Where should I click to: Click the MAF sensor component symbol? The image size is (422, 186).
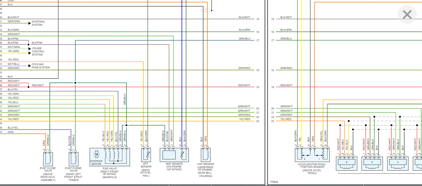175,155
